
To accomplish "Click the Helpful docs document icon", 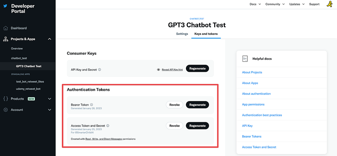I will (x=245, y=59).
